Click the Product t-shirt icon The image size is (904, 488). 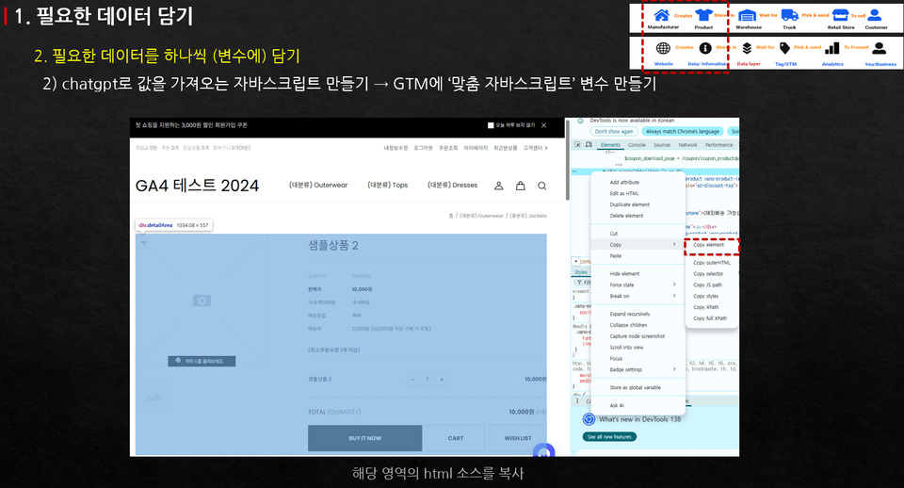(x=703, y=15)
